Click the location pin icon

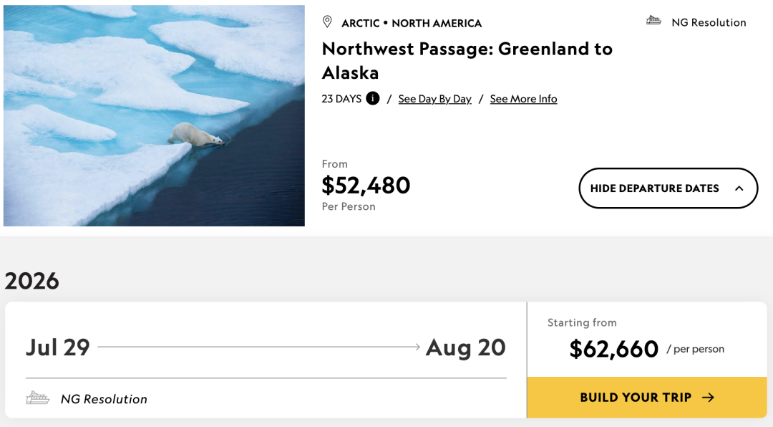[x=328, y=22]
